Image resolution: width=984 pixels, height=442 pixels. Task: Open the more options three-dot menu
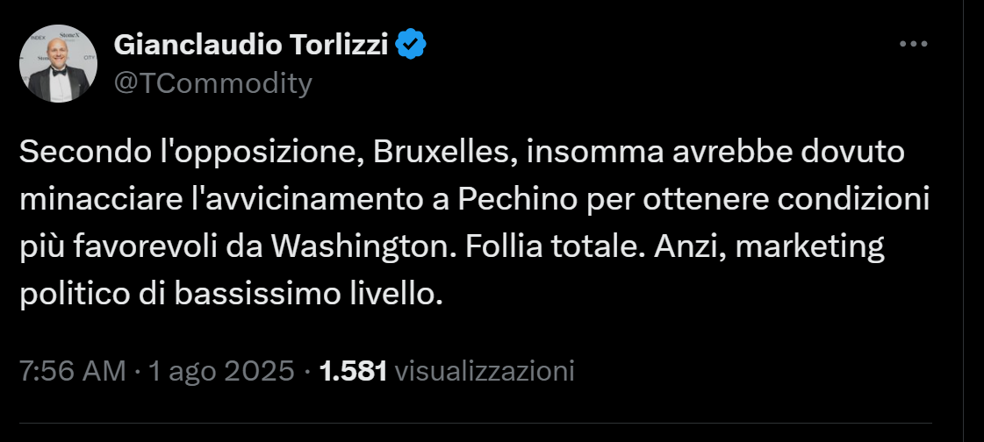click(x=914, y=44)
